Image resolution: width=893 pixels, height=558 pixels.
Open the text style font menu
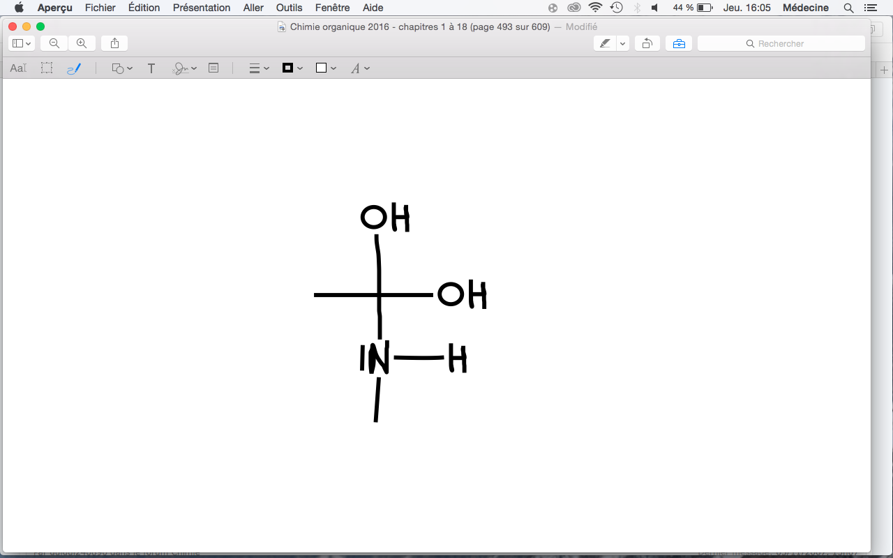pos(360,68)
